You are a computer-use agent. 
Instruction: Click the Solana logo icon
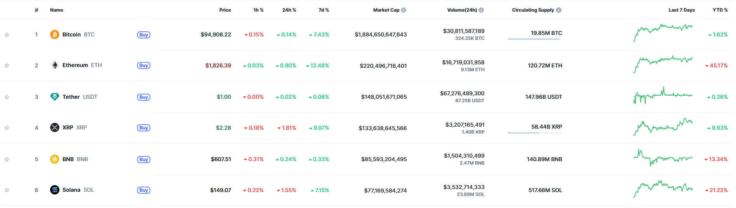[55, 190]
